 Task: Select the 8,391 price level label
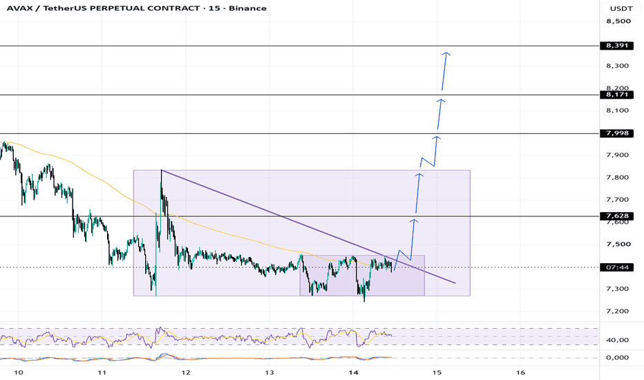coord(616,46)
